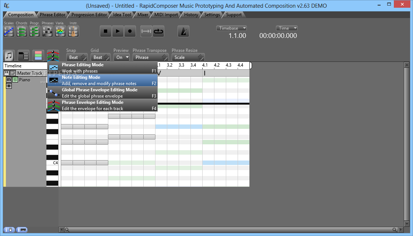Start playback with the Play button
Image resolution: width=413 pixels, height=236 pixels.
tap(118, 31)
